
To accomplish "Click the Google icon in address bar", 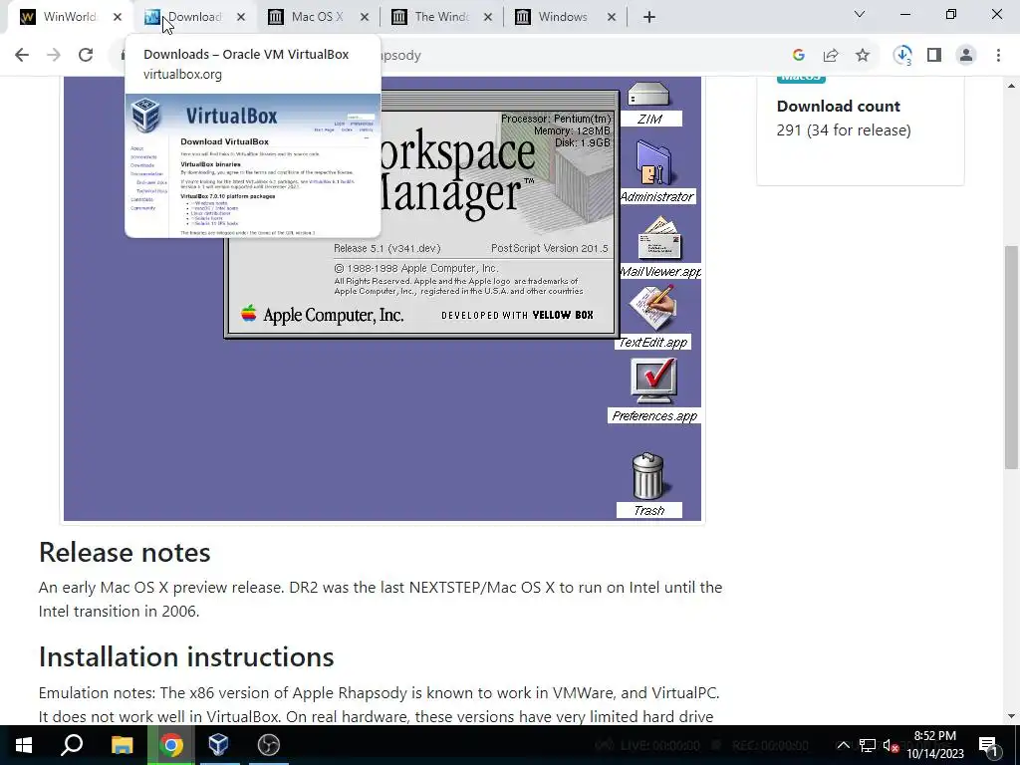I will [799, 56].
